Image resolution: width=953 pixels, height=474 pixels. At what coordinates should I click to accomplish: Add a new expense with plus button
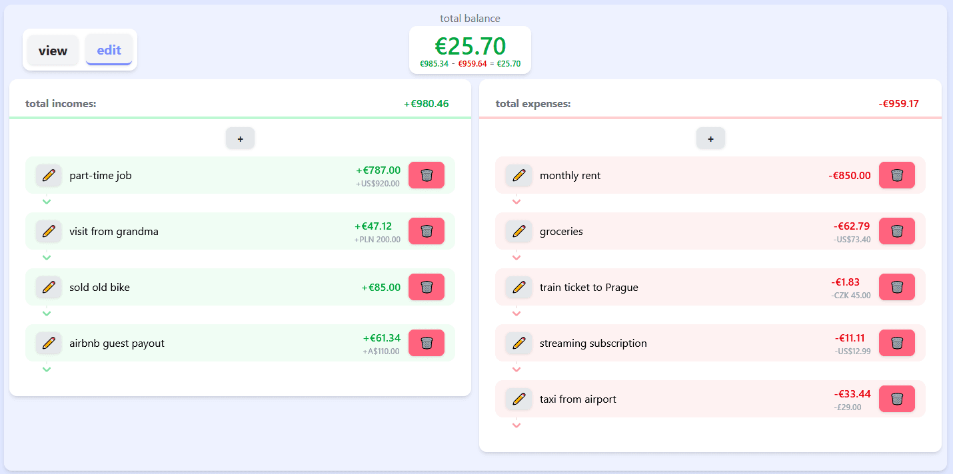(x=710, y=138)
